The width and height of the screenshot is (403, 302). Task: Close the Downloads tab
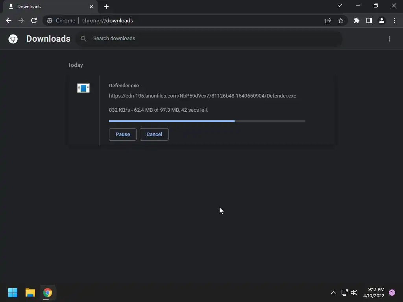pos(91,7)
